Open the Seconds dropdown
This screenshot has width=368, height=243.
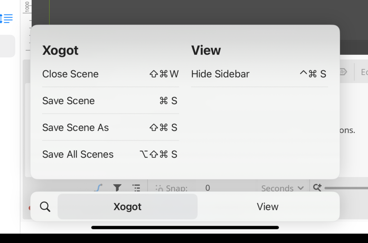tap(282, 188)
